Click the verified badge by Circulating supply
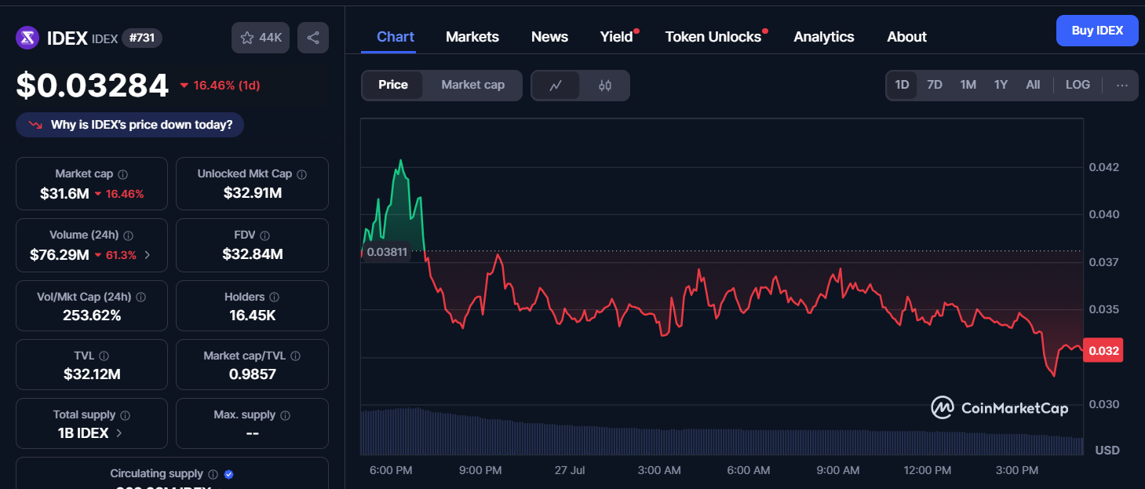The height and width of the screenshot is (489, 1145). point(229,474)
